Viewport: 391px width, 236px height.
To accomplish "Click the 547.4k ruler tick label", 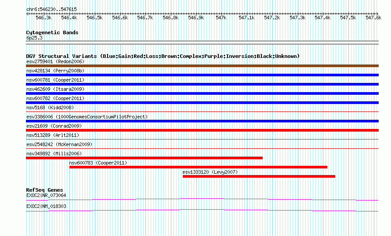I will [322, 18].
